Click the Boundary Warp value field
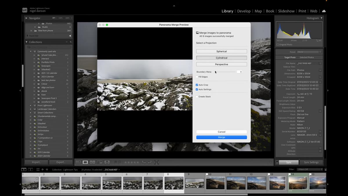This screenshot has height=196, width=348. 239,72
